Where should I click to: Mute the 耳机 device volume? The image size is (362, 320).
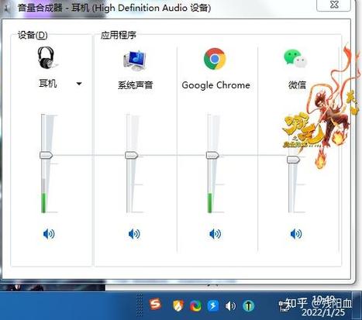pyautogui.click(x=49, y=234)
